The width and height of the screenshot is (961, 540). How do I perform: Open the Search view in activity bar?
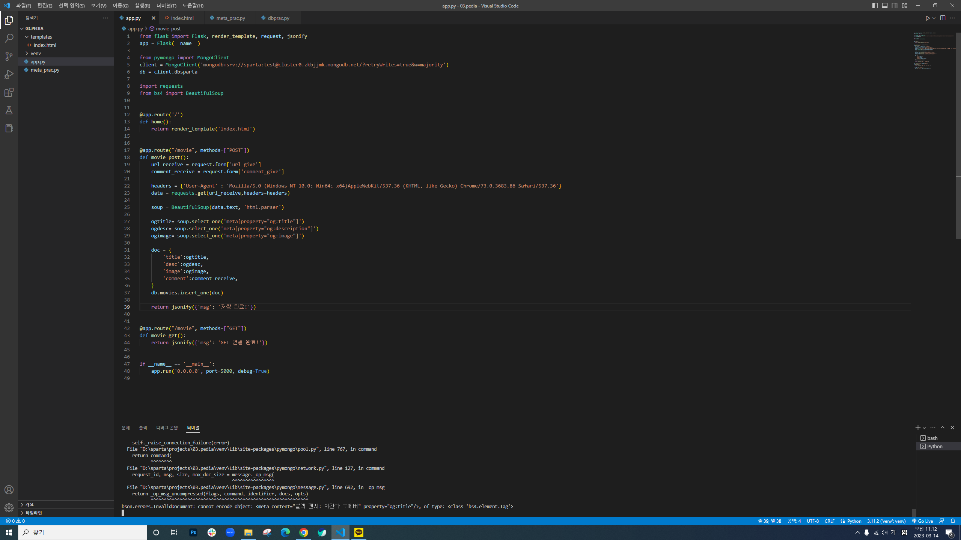pyautogui.click(x=9, y=38)
